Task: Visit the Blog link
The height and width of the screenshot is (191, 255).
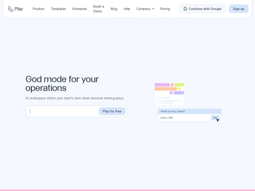Action: (x=114, y=9)
